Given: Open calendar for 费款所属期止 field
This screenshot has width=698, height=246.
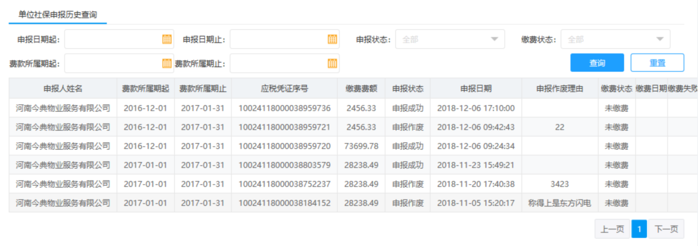Looking at the screenshot, I should point(332,63).
